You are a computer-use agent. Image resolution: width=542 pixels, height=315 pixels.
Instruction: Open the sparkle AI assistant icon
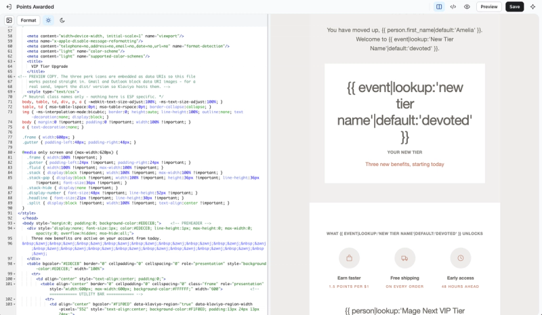click(533, 7)
